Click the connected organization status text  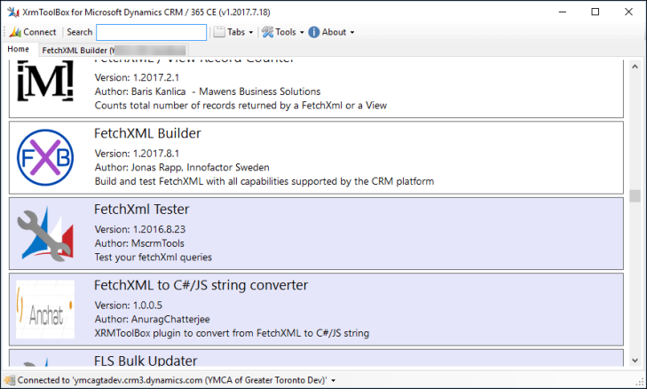point(172,380)
